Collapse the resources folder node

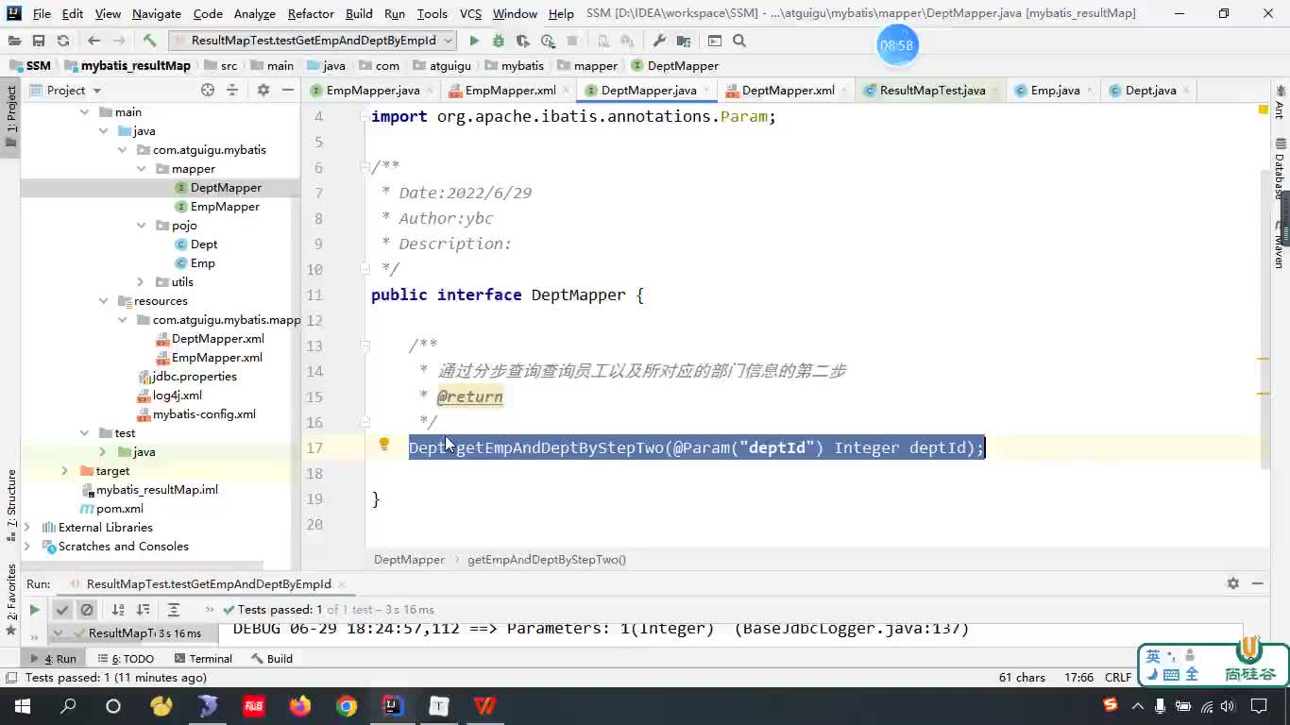click(x=103, y=301)
